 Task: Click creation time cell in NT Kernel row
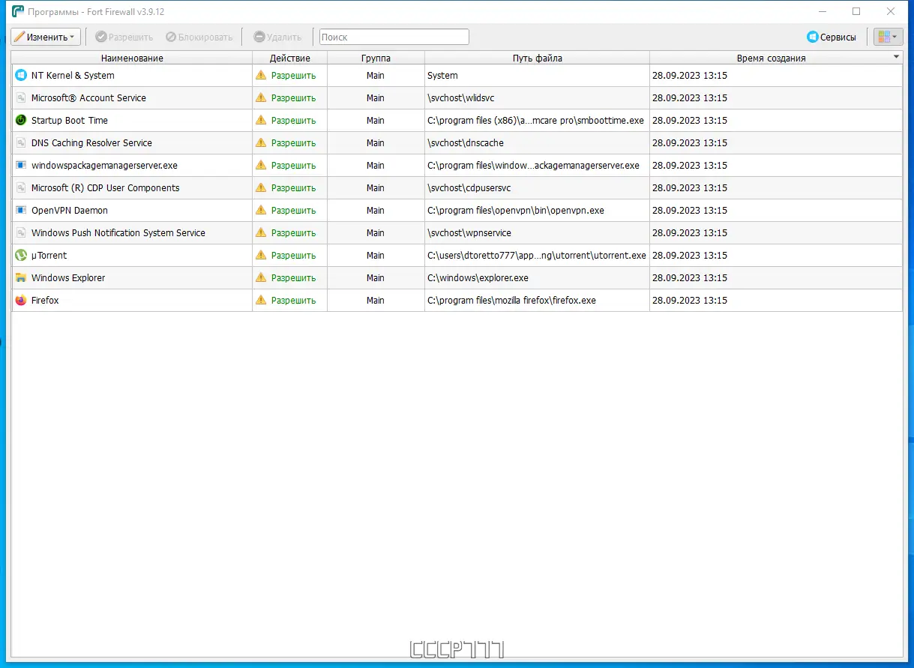click(776, 75)
